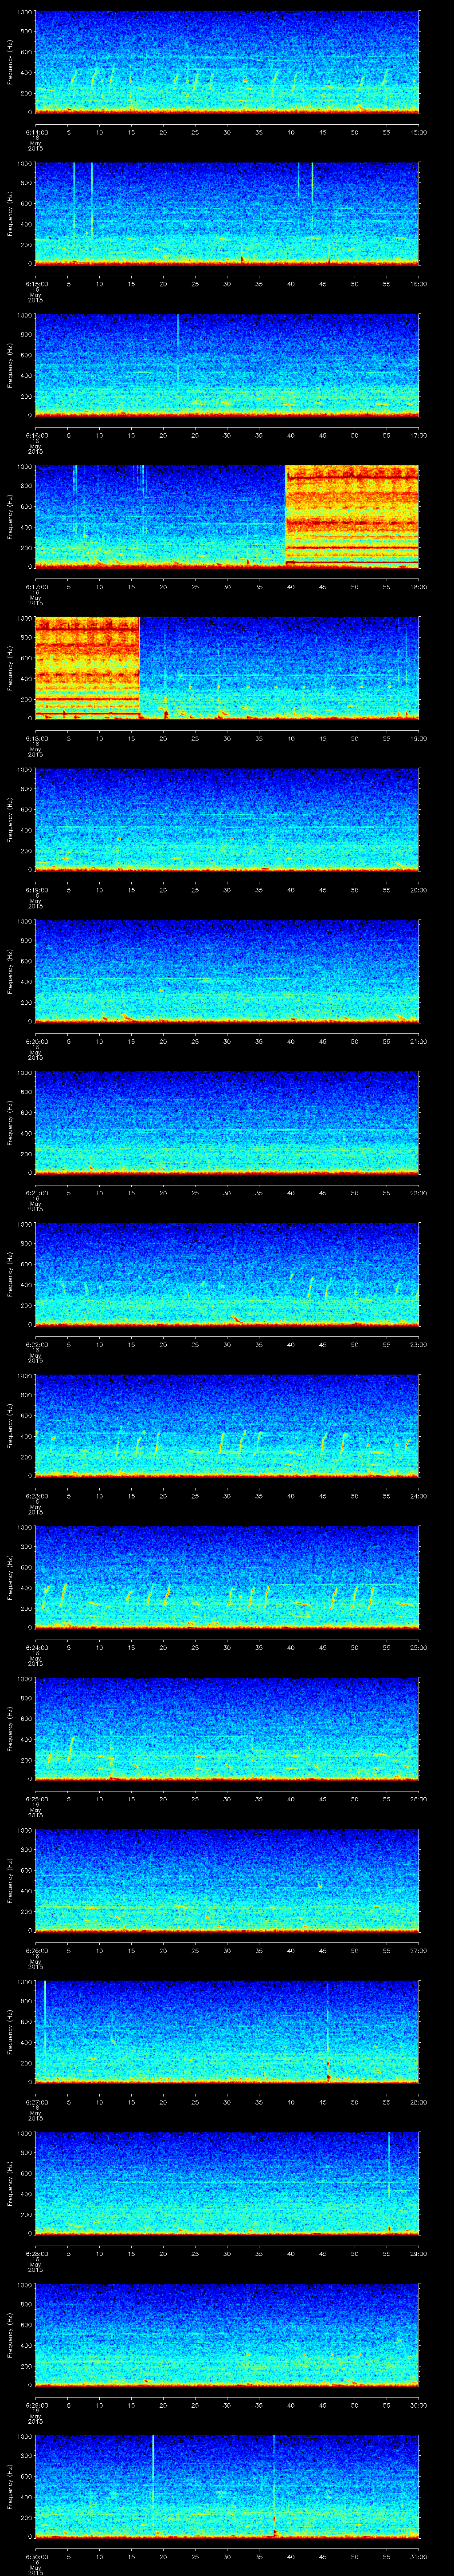This screenshot has width=454, height=2576.
Task: Click the red broadband noise block in the 6:18:00 spectrogram
Action: click(x=87, y=668)
